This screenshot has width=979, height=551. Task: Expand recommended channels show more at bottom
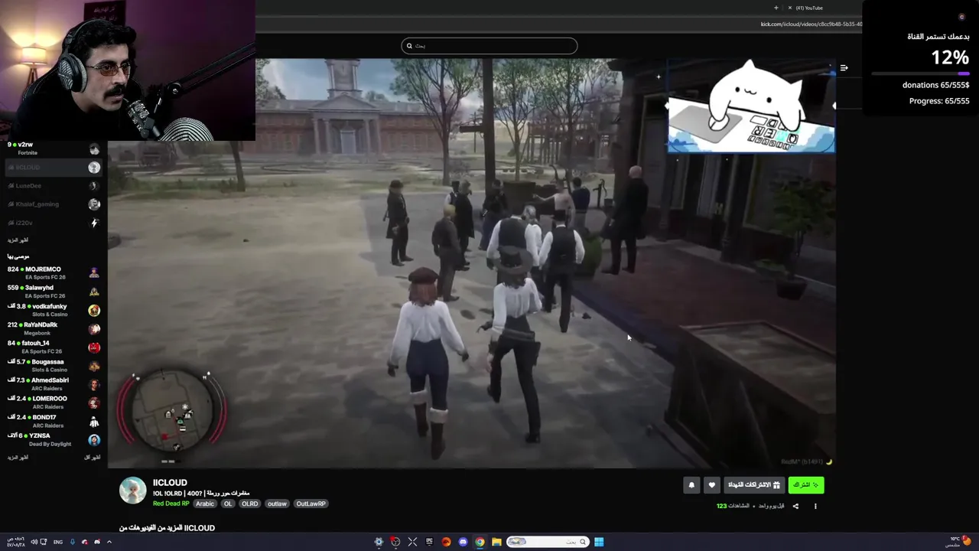(18, 457)
